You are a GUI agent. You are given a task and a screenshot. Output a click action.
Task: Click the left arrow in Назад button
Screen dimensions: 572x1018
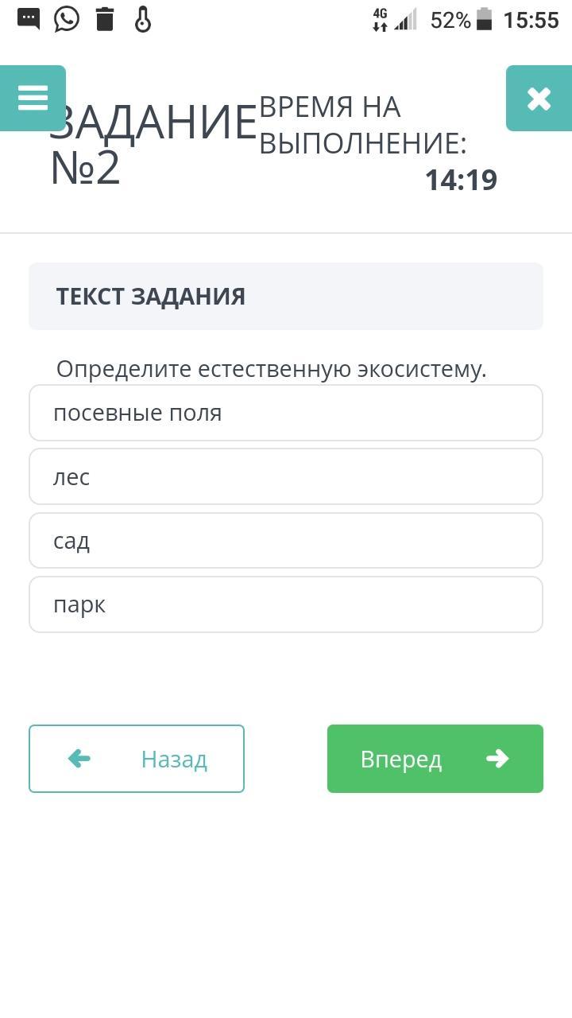click(79, 759)
